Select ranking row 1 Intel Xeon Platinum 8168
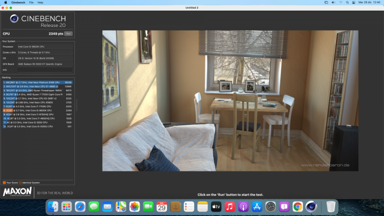This screenshot has height=216, width=384. 37,83
